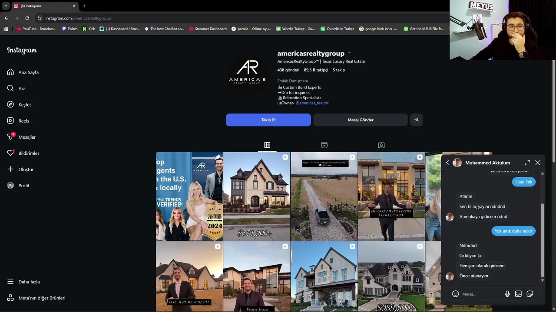Viewport: 556px width, 312px height.
Task: Click Mesaj Gönder button
Action: tap(361, 120)
